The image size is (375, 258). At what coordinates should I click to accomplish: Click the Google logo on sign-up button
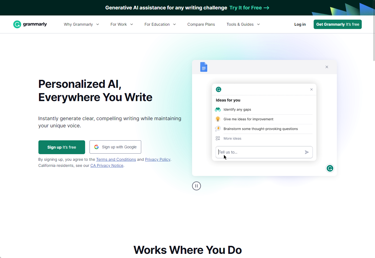tap(96, 147)
